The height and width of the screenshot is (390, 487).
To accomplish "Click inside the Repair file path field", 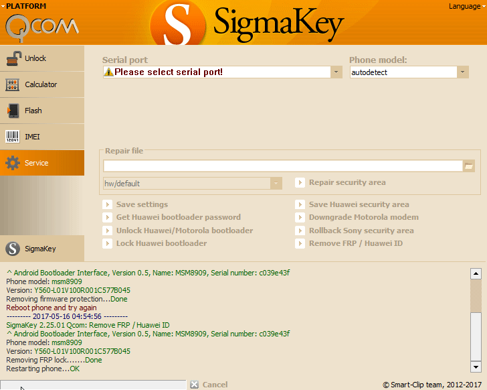I will click(283, 166).
